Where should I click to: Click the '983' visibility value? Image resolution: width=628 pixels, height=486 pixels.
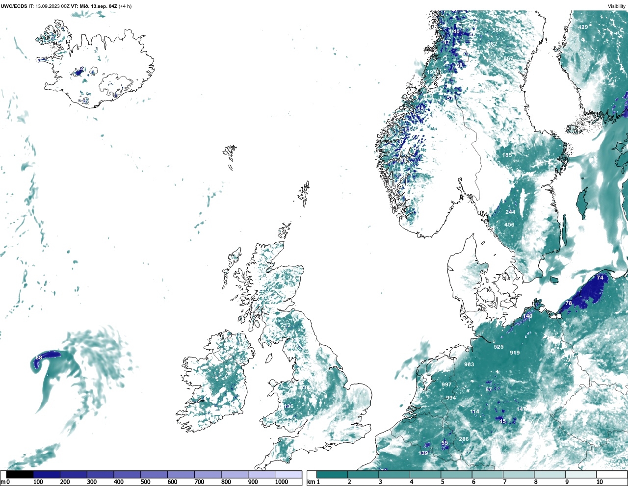(x=469, y=364)
